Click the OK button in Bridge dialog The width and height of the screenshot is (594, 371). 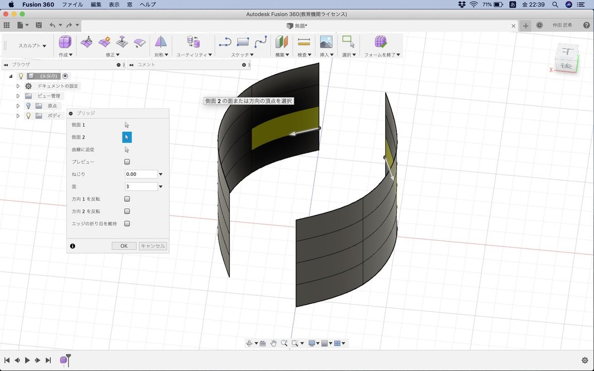tap(124, 246)
